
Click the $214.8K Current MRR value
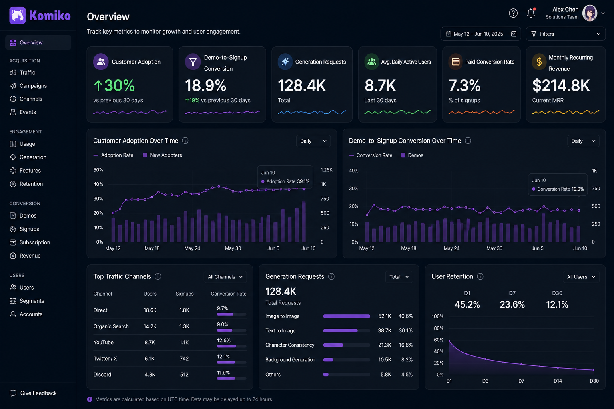pyautogui.click(x=561, y=85)
